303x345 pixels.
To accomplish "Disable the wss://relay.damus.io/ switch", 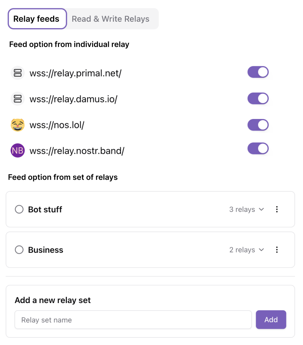I will tap(258, 98).
